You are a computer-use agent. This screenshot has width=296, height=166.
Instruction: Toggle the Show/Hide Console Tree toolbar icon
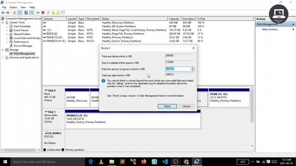point(19,12)
